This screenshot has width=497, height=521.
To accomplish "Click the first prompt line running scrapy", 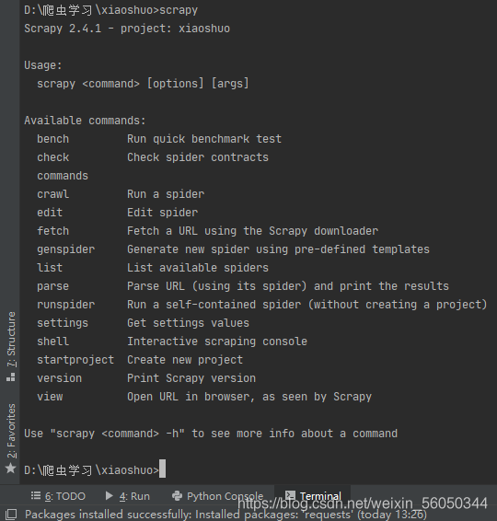I will pos(111,10).
